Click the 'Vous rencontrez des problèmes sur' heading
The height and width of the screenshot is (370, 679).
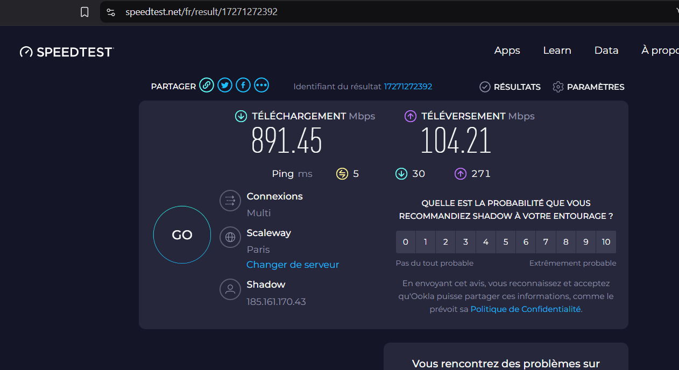click(x=506, y=364)
